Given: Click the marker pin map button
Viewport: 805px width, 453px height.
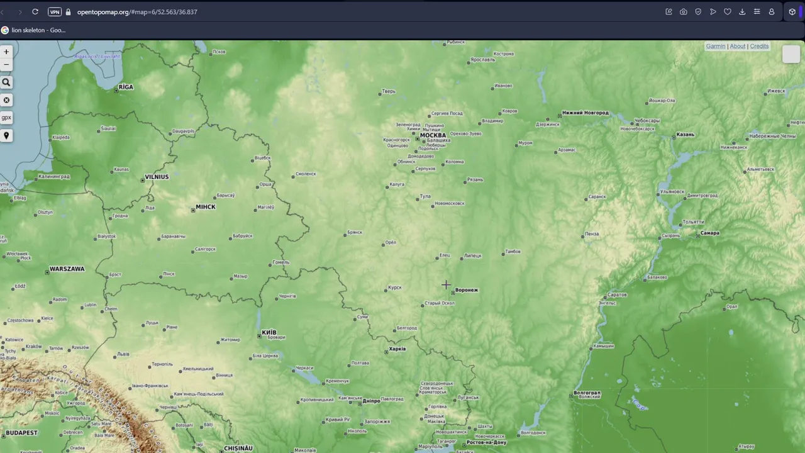Looking at the screenshot, I should pos(6,135).
